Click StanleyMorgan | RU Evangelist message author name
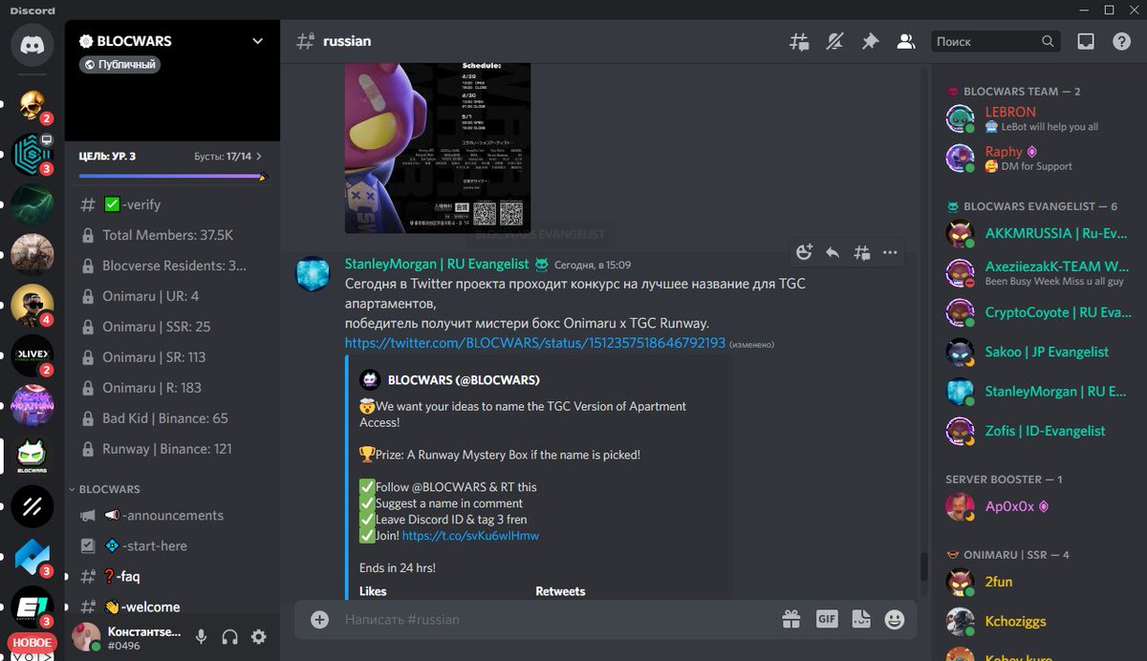The width and height of the screenshot is (1147, 661). click(437, 265)
